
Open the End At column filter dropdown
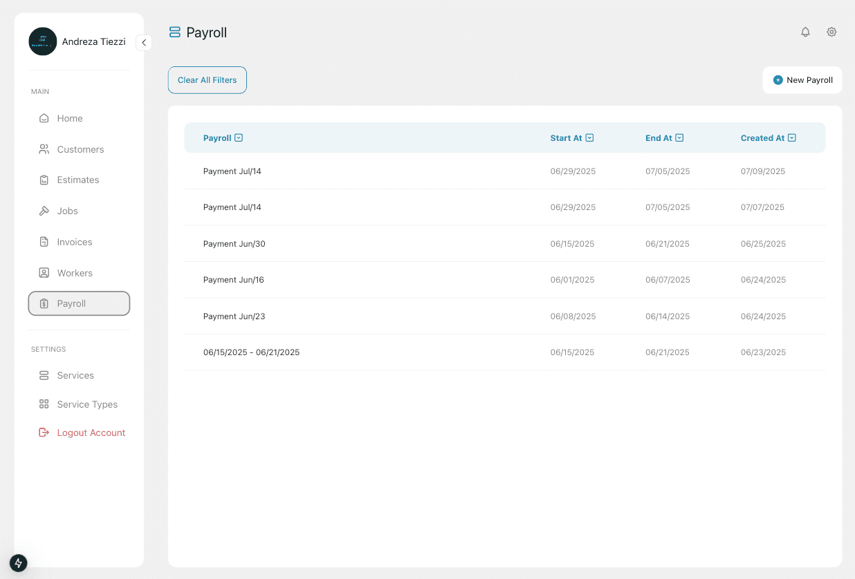[679, 138]
